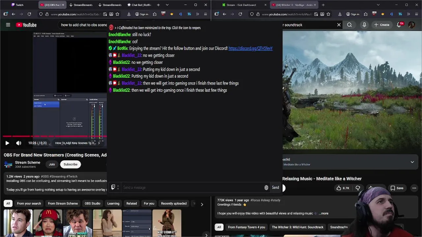Open application menu in left browser
This screenshot has width=422, height=237.
coord(205,14)
